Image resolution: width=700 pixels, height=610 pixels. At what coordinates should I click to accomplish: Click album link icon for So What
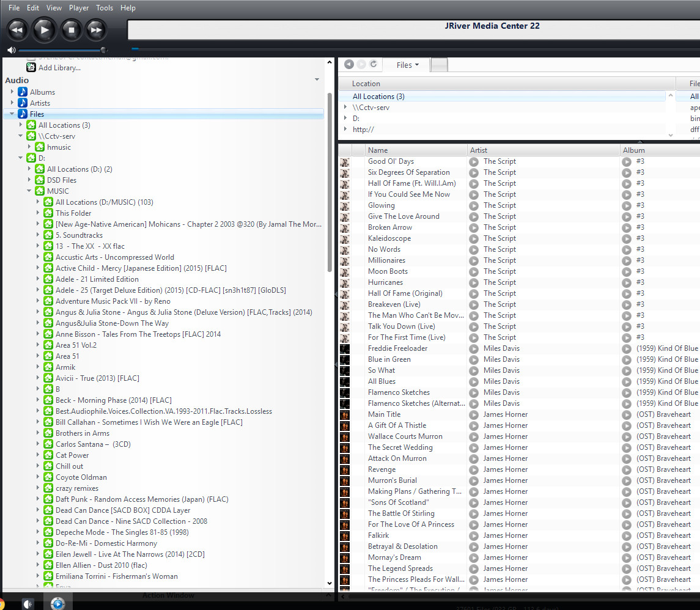(627, 370)
